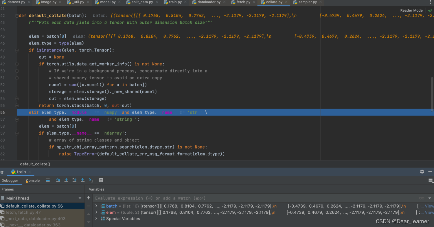Minimize the debug tool window
The image size is (434, 227).
tap(431, 172)
